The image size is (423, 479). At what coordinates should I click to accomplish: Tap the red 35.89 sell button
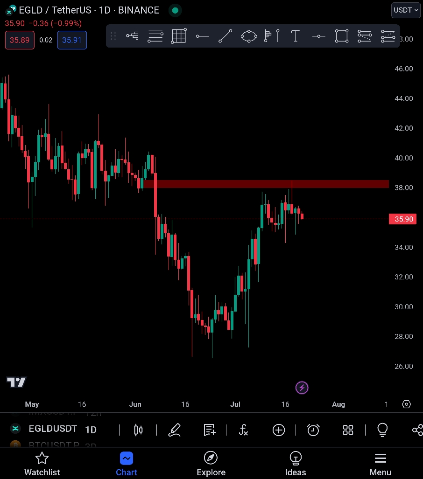[x=20, y=40]
